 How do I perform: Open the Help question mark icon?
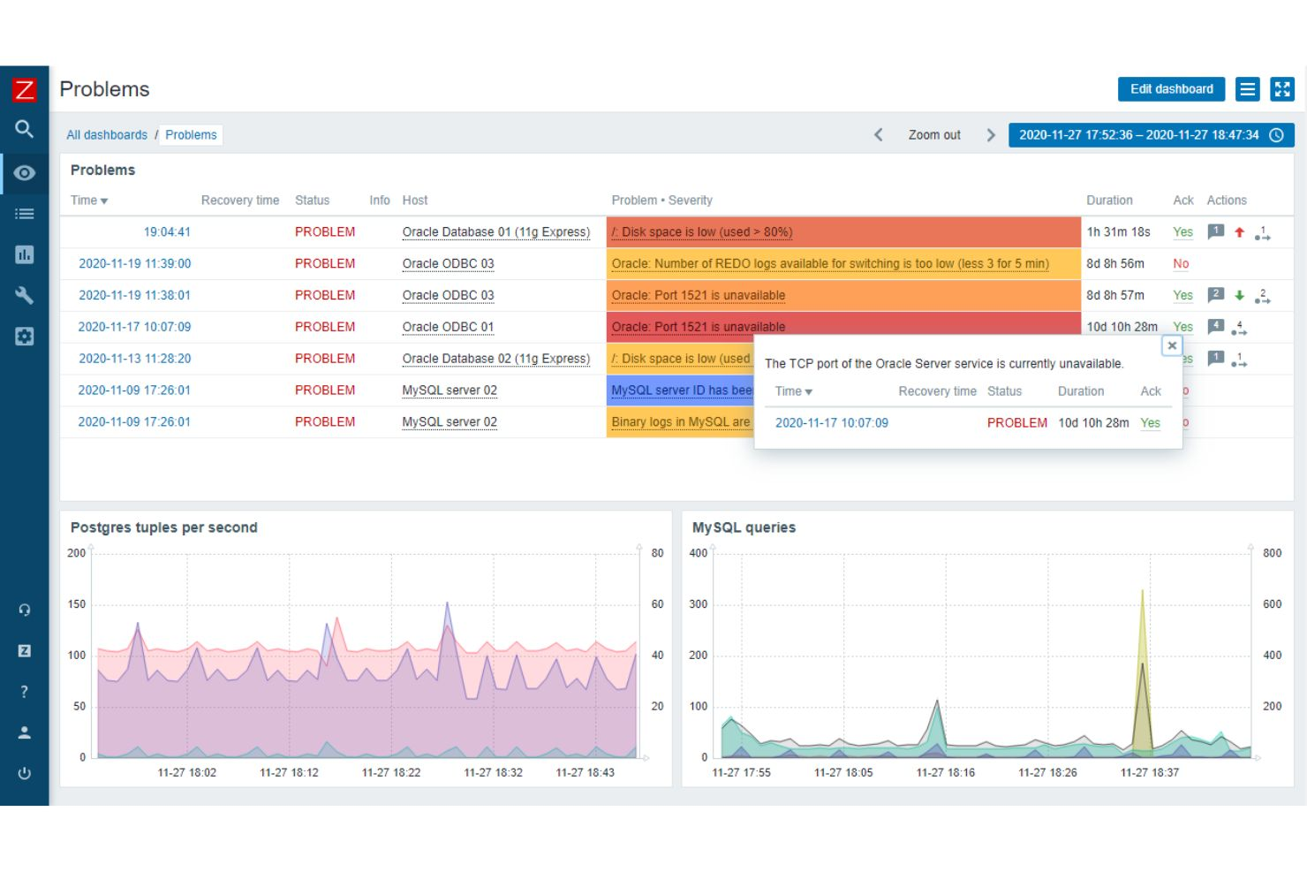24,692
